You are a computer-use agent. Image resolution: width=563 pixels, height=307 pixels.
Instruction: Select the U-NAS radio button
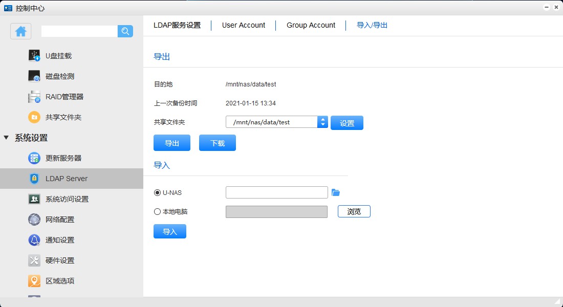[158, 193]
